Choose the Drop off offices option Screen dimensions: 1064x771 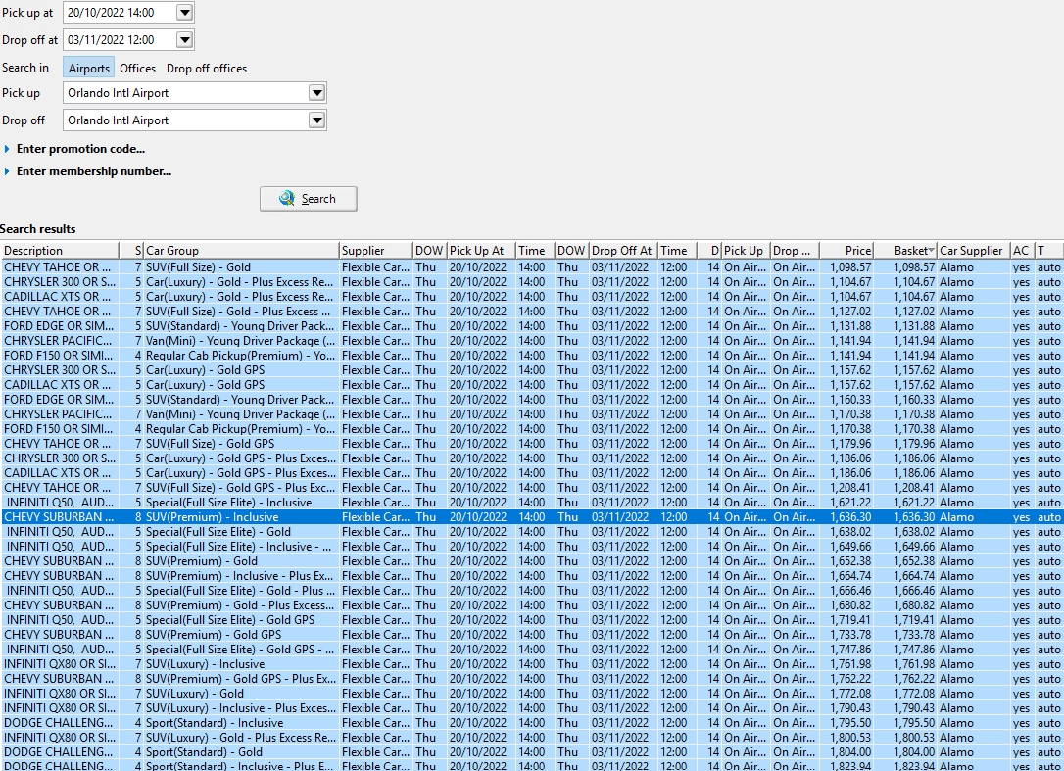click(206, 69)
